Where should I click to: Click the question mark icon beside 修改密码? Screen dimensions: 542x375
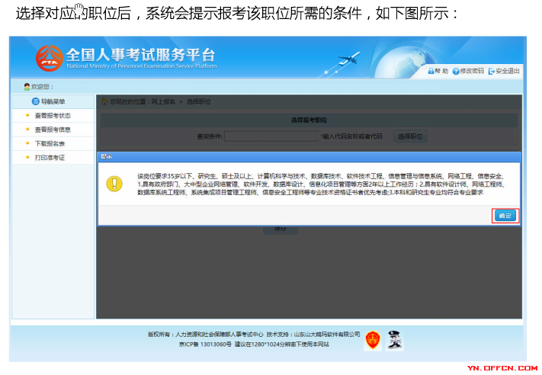[456, 71]
